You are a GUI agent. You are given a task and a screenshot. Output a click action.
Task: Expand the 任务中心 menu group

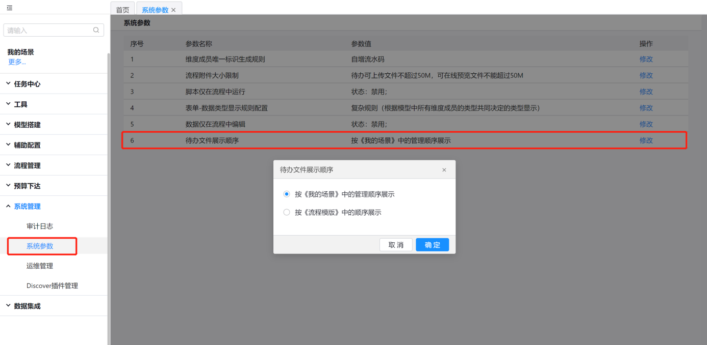pyautogui.click(x=27, y=84)
